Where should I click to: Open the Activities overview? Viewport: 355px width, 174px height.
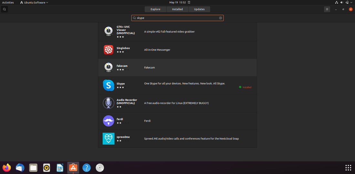8,3
